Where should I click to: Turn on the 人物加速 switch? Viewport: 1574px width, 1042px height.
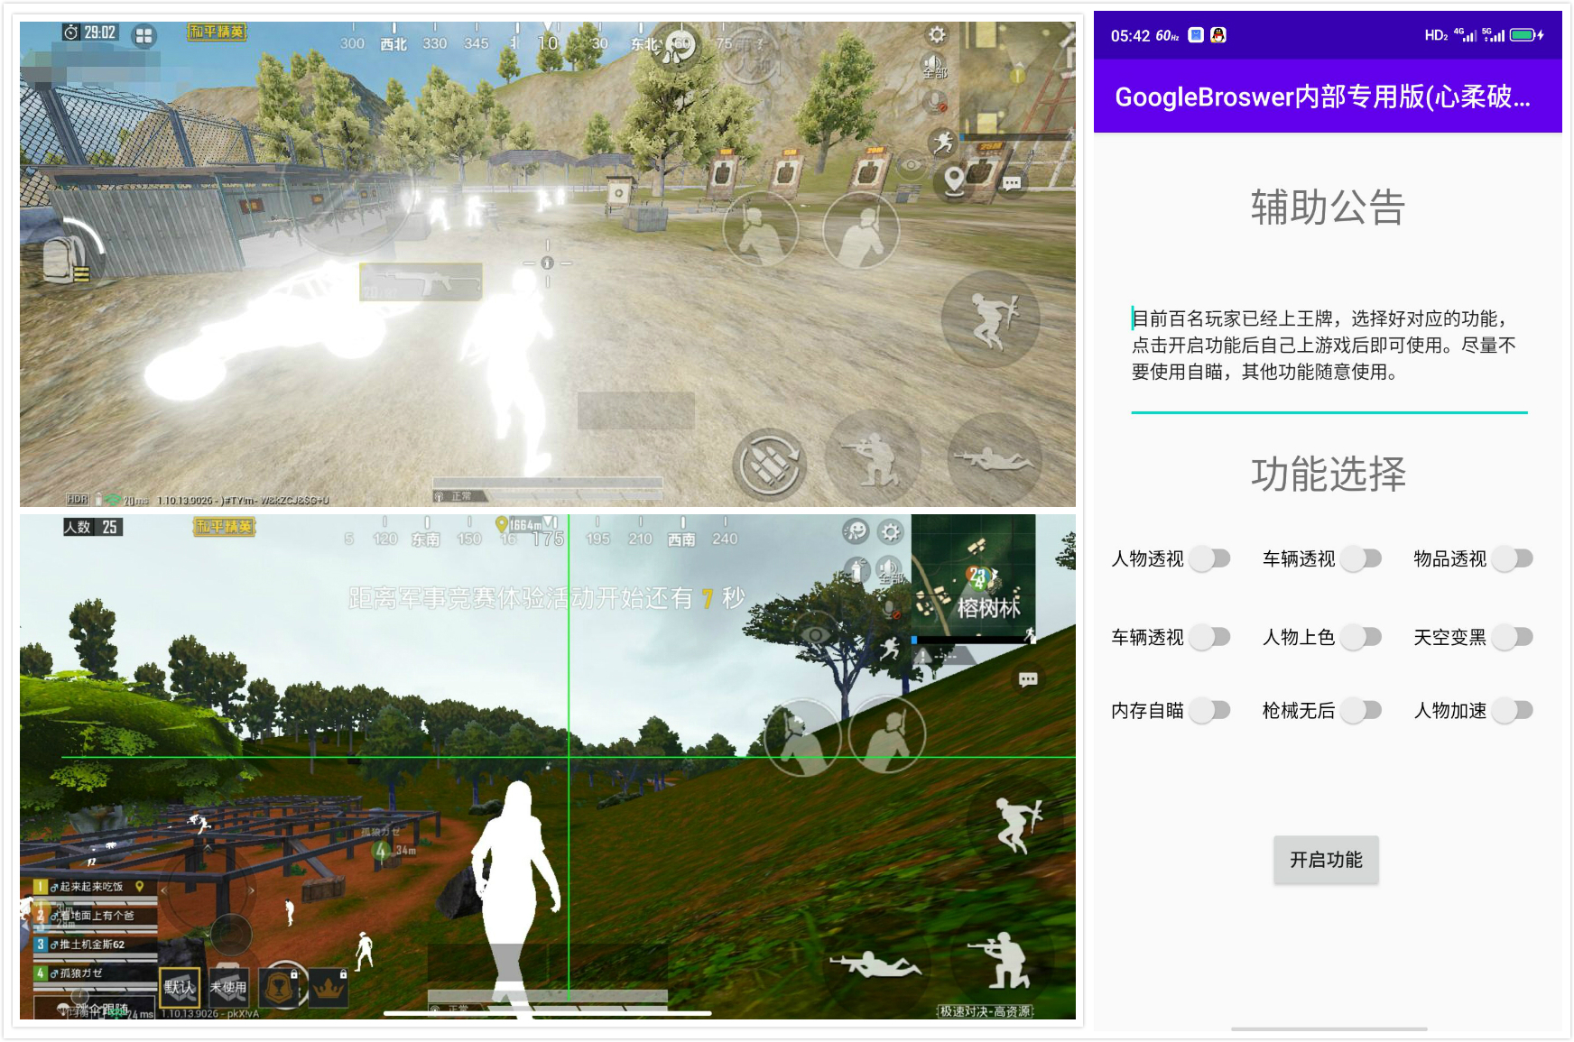click(1512, 711)
